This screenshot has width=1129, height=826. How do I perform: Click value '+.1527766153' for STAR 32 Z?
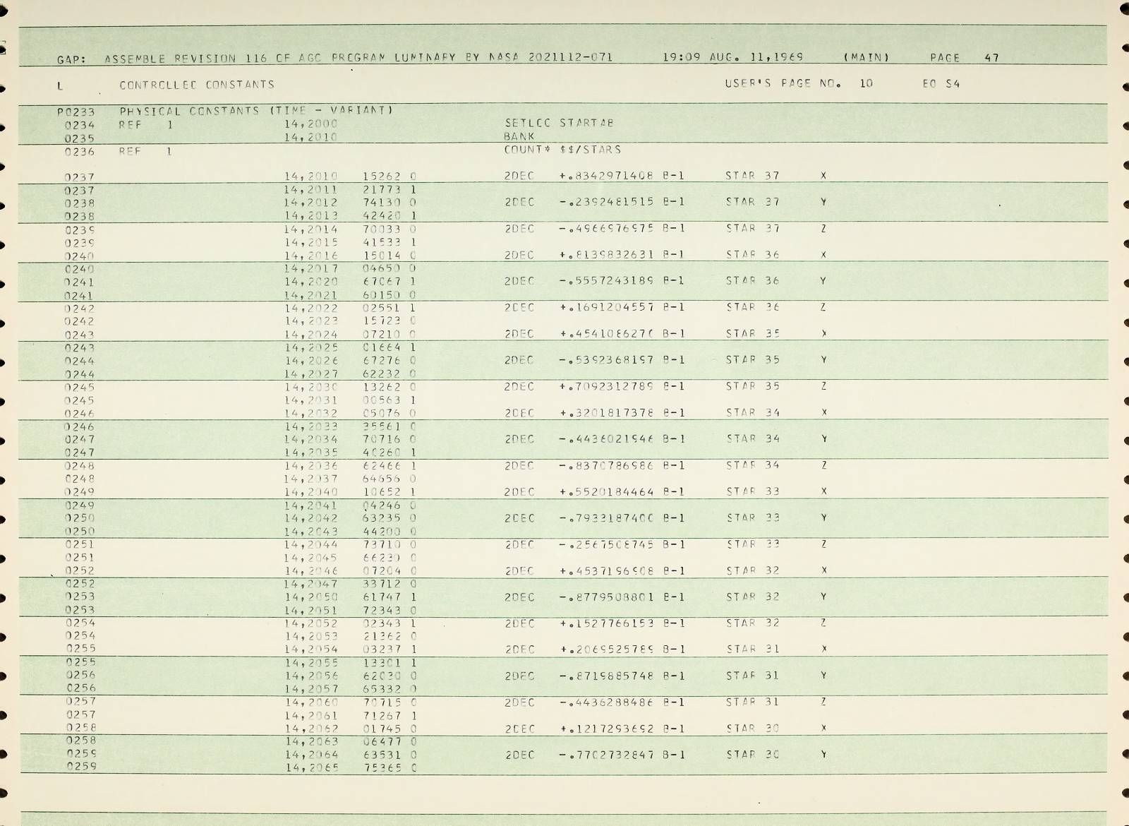[607, 623]
